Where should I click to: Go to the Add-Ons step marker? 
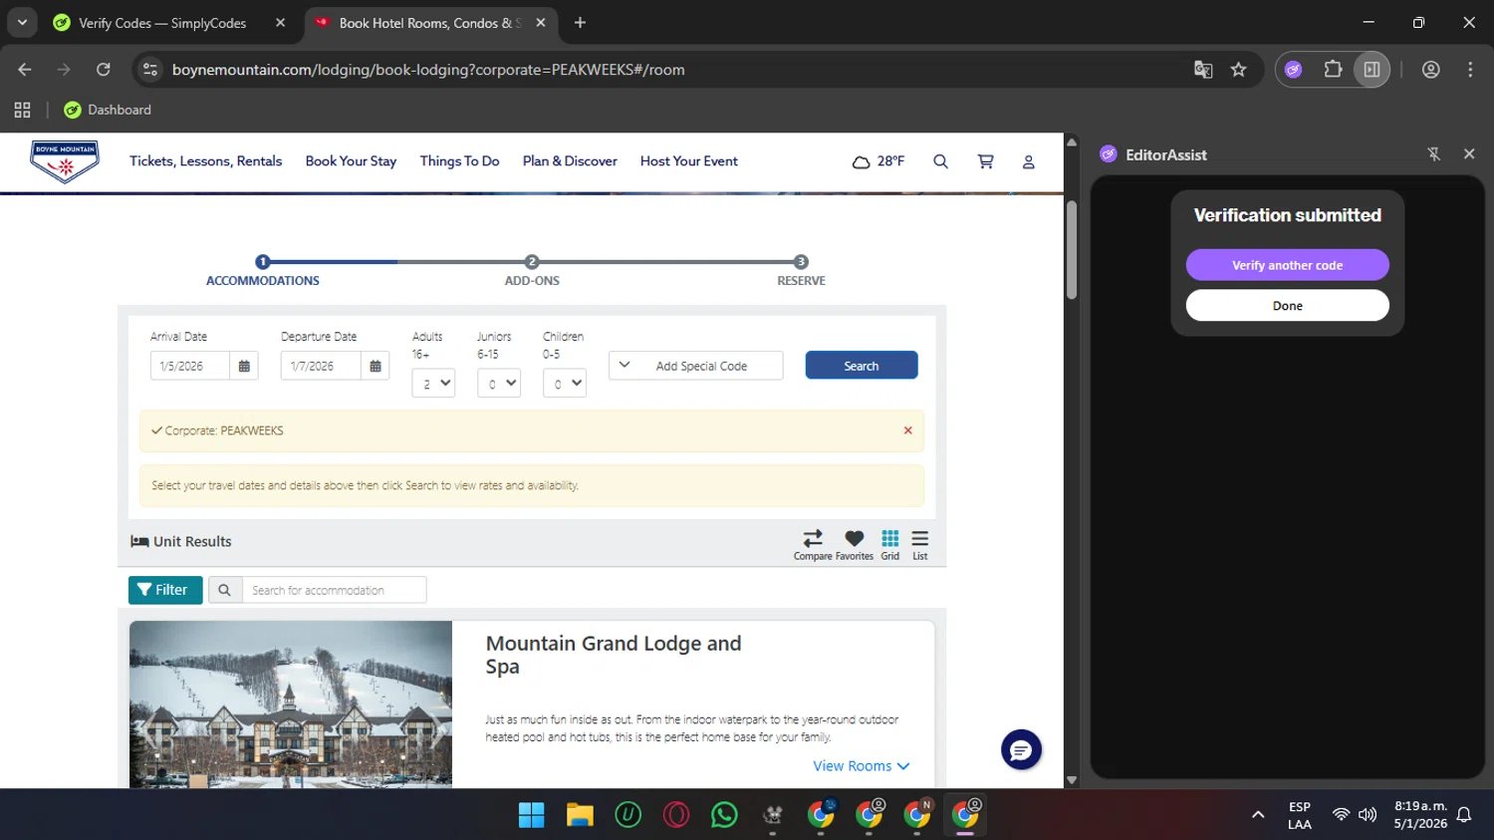[532, 262]
